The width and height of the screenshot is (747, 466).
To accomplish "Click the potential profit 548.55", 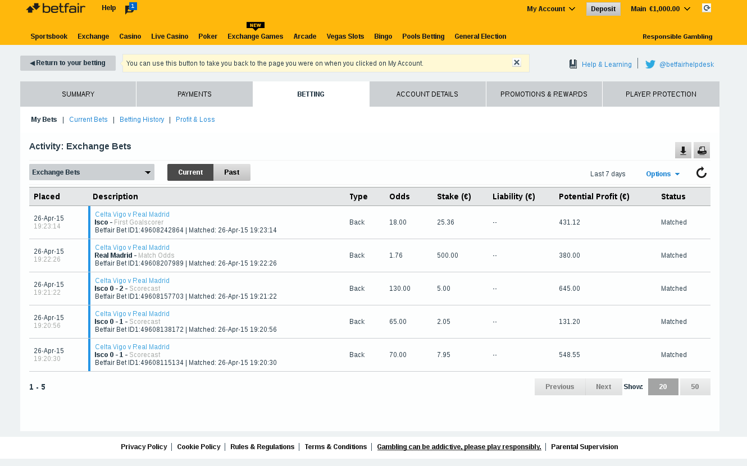I will [x=570, y=355].
